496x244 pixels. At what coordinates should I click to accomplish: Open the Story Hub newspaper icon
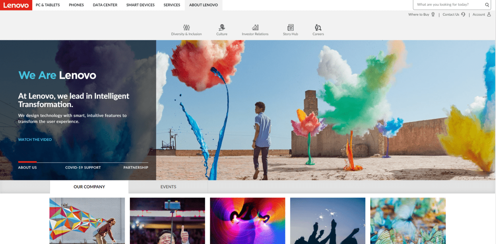click(290, 28)
